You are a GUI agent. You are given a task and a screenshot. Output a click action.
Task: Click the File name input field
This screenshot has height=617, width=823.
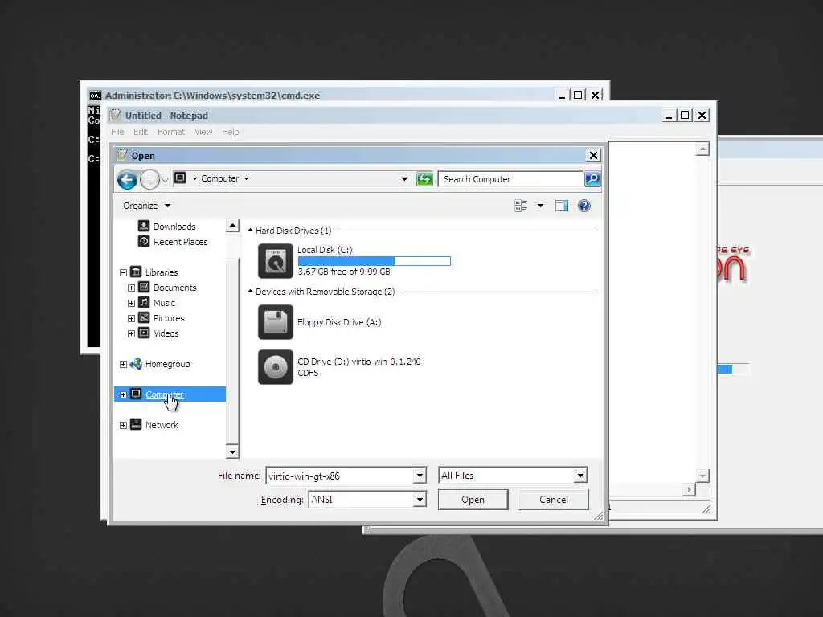340,476
